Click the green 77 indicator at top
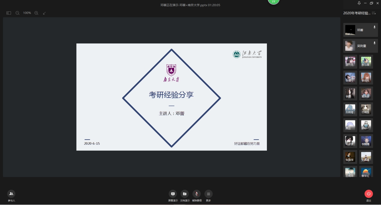This screenshot has width=381, height=205. click(273, 2)
